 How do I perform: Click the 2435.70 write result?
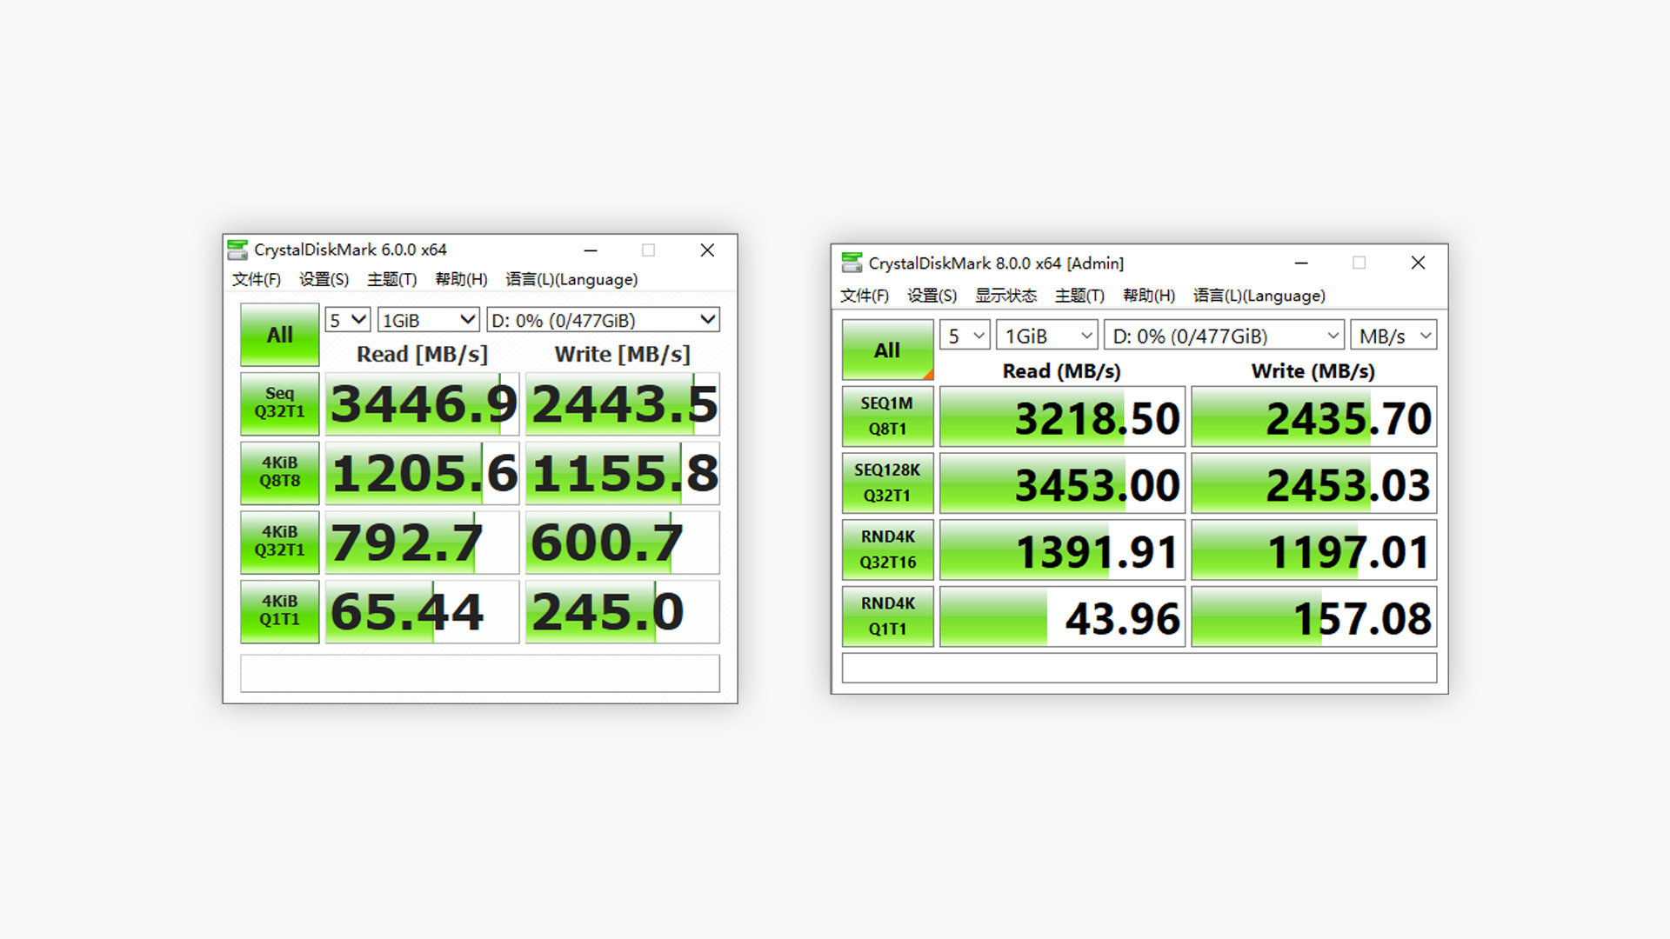[x=1313, y=416]
